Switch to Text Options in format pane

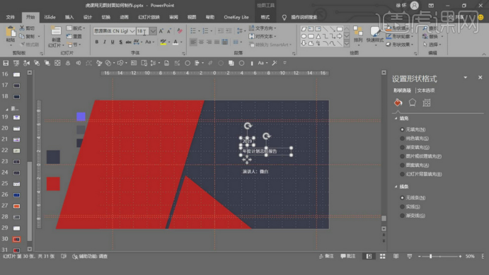click(426, 90)
